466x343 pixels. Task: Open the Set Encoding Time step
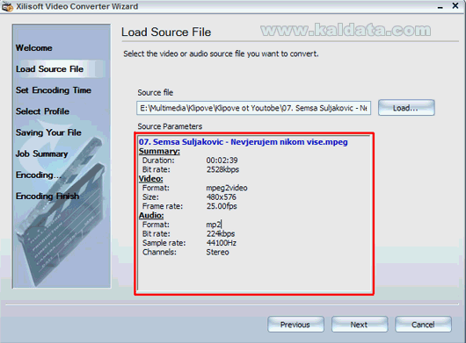(54, 90)
